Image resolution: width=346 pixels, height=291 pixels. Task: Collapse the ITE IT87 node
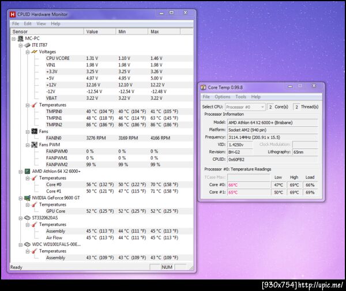tap(21, 46)
